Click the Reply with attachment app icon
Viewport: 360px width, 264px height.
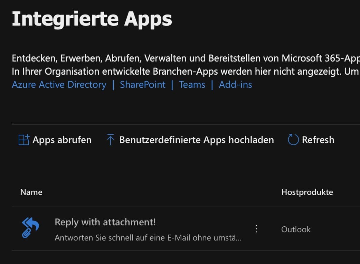point(30,227)
